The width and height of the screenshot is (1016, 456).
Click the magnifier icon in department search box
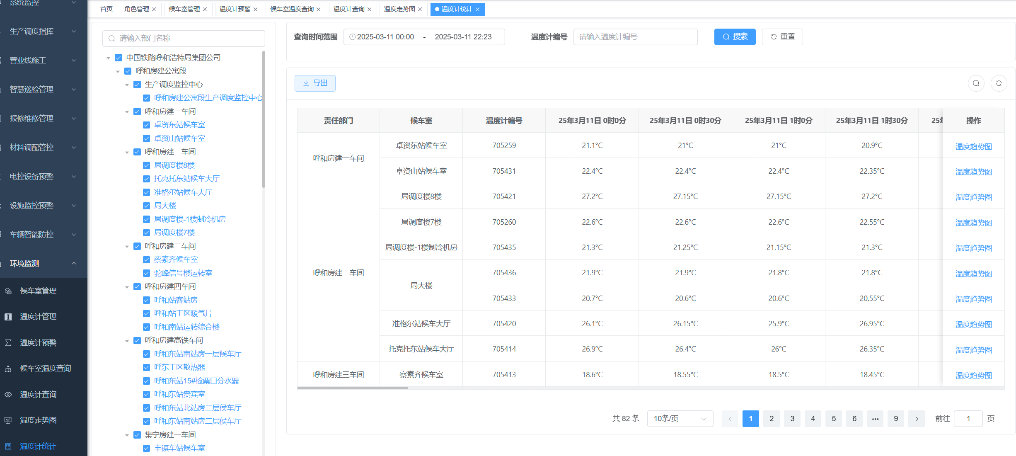(x=111, y=39)
